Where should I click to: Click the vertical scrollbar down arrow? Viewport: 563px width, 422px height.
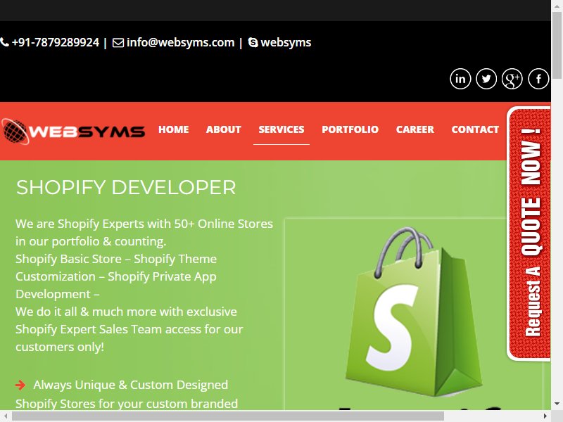[x=557, y=404]
